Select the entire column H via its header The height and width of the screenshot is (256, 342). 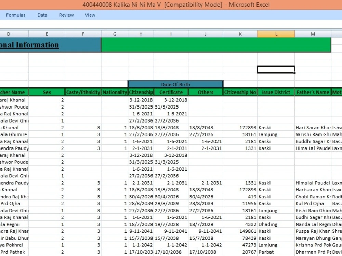(x=141, y=34)
